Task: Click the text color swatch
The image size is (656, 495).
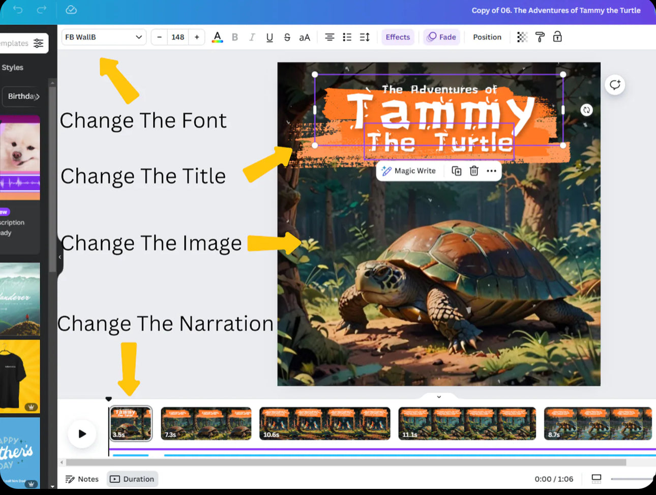Action: pyautogui.click(x=217, y=37)
